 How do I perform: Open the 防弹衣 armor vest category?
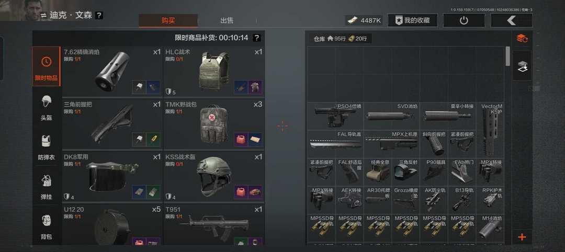[46, 147]
